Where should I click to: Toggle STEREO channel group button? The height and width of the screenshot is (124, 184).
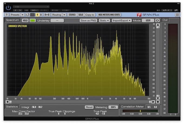[x=72, y=15]
